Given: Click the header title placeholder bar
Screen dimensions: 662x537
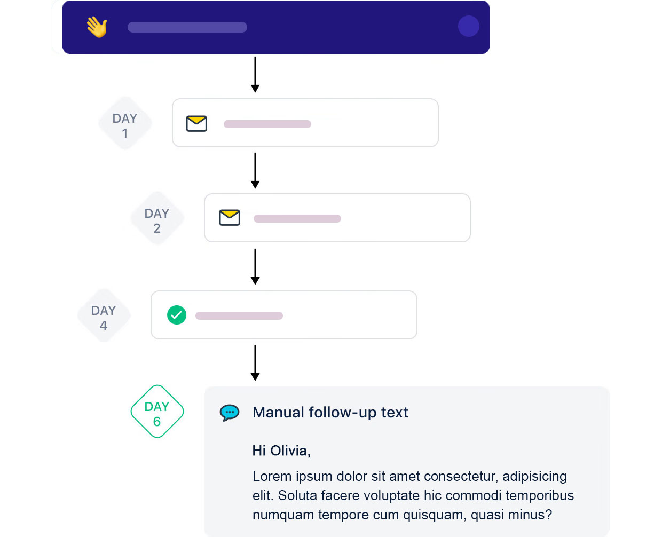Looking at the screenshot, I should 187,27.
